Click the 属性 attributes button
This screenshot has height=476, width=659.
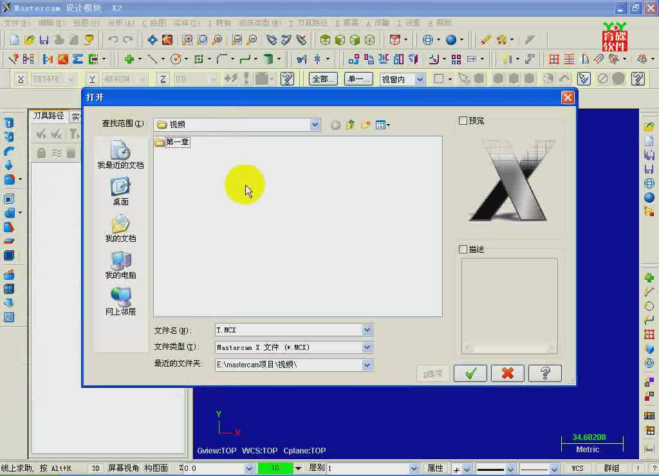[x=435, y=468]
